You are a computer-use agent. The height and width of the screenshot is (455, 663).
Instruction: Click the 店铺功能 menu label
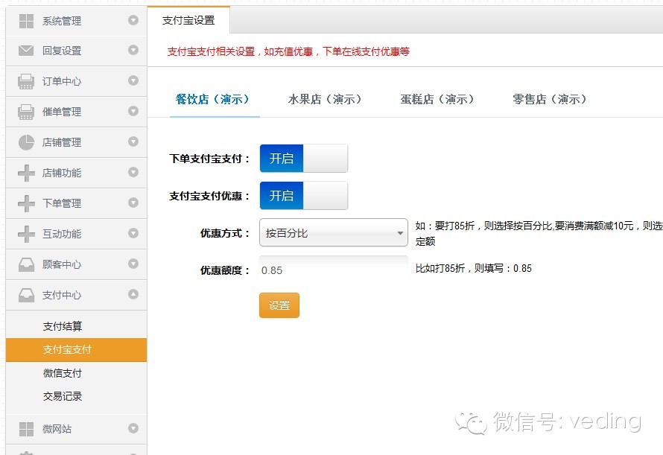pyautogui.click(x=62, y=173)
